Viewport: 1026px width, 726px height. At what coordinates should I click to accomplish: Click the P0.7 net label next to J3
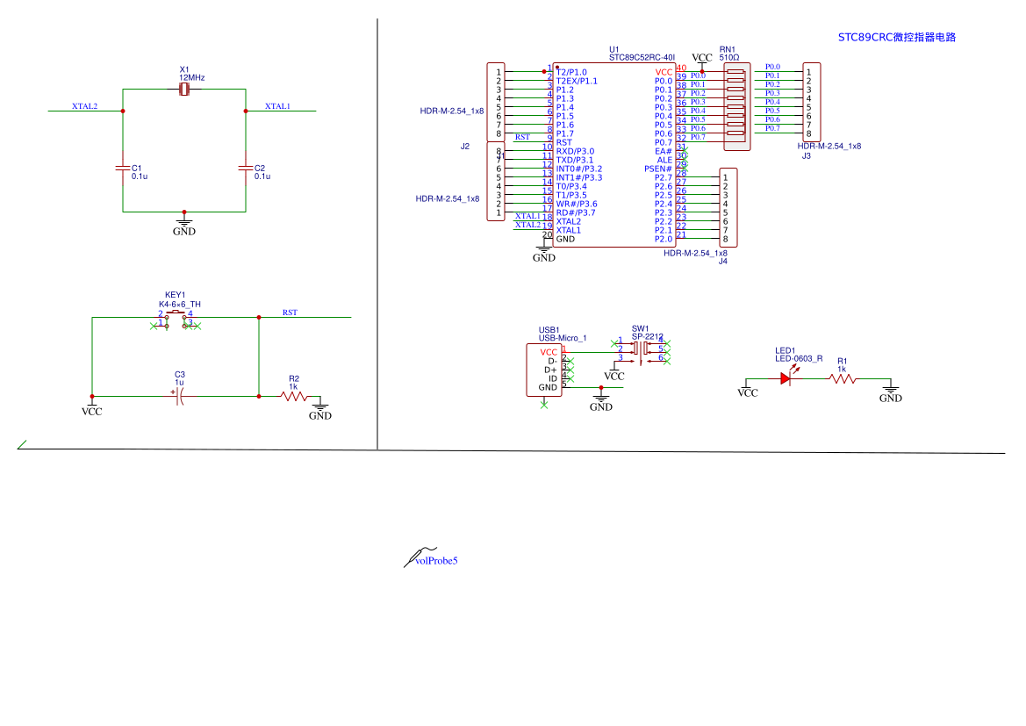click(772, 128)
